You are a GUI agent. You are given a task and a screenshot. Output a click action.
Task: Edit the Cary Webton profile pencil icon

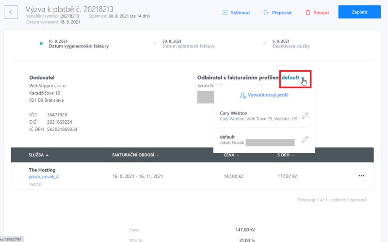coord(305,116)
